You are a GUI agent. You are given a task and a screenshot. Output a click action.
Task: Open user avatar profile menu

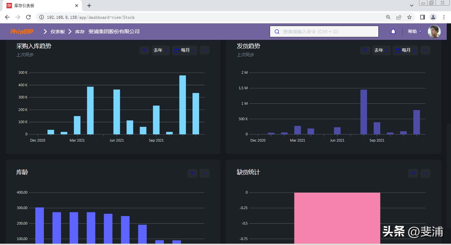click(x=434, y=32)
